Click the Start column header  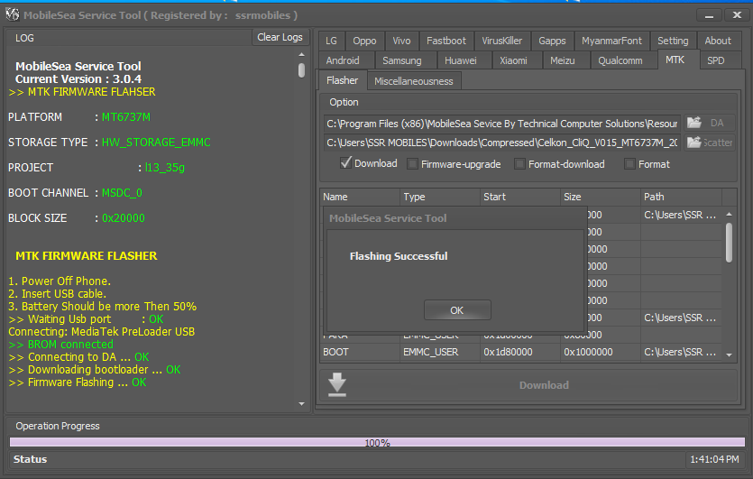[520, 197]
